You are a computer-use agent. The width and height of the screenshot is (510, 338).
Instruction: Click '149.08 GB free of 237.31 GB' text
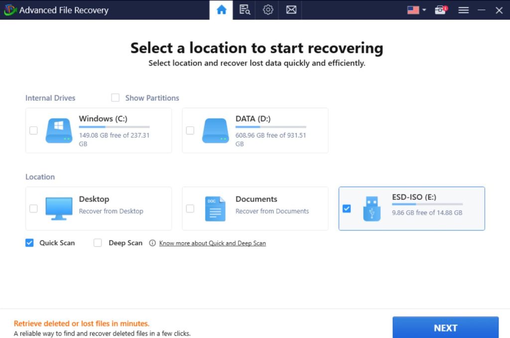[114, 140]
